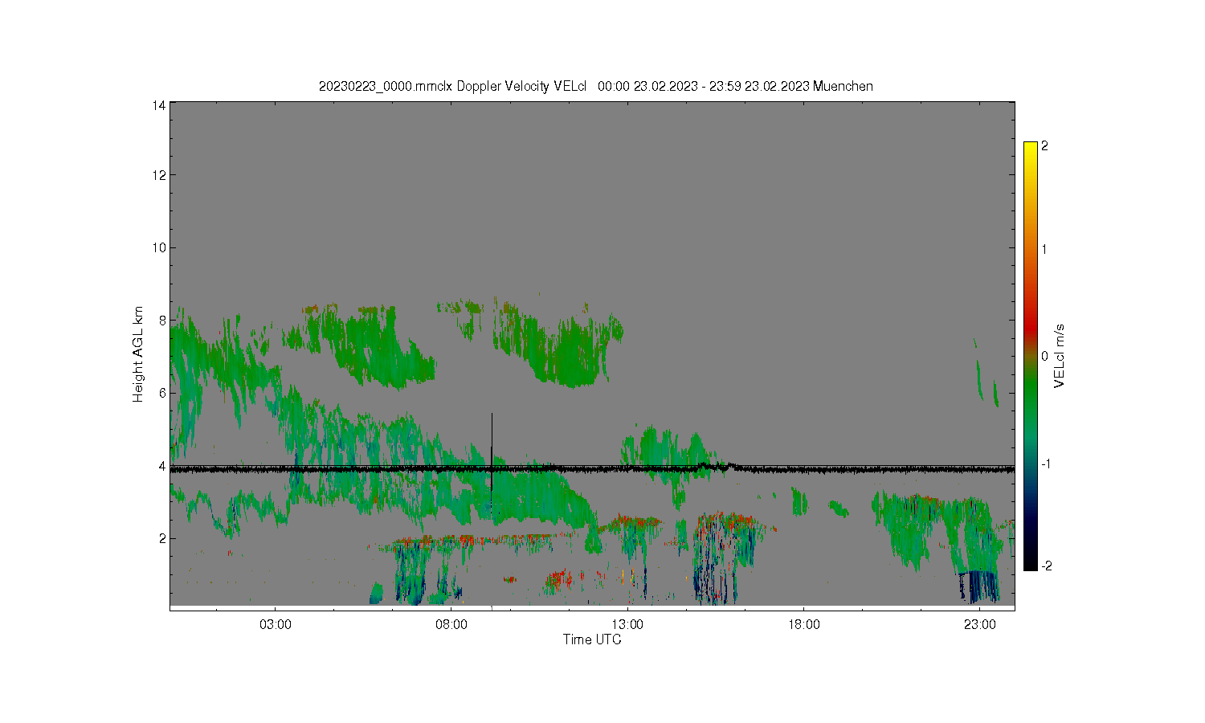The height and width of the screenshot is (723, 1205).
Task: Click the colorbar value '-2'
Action: [1046, 566]
